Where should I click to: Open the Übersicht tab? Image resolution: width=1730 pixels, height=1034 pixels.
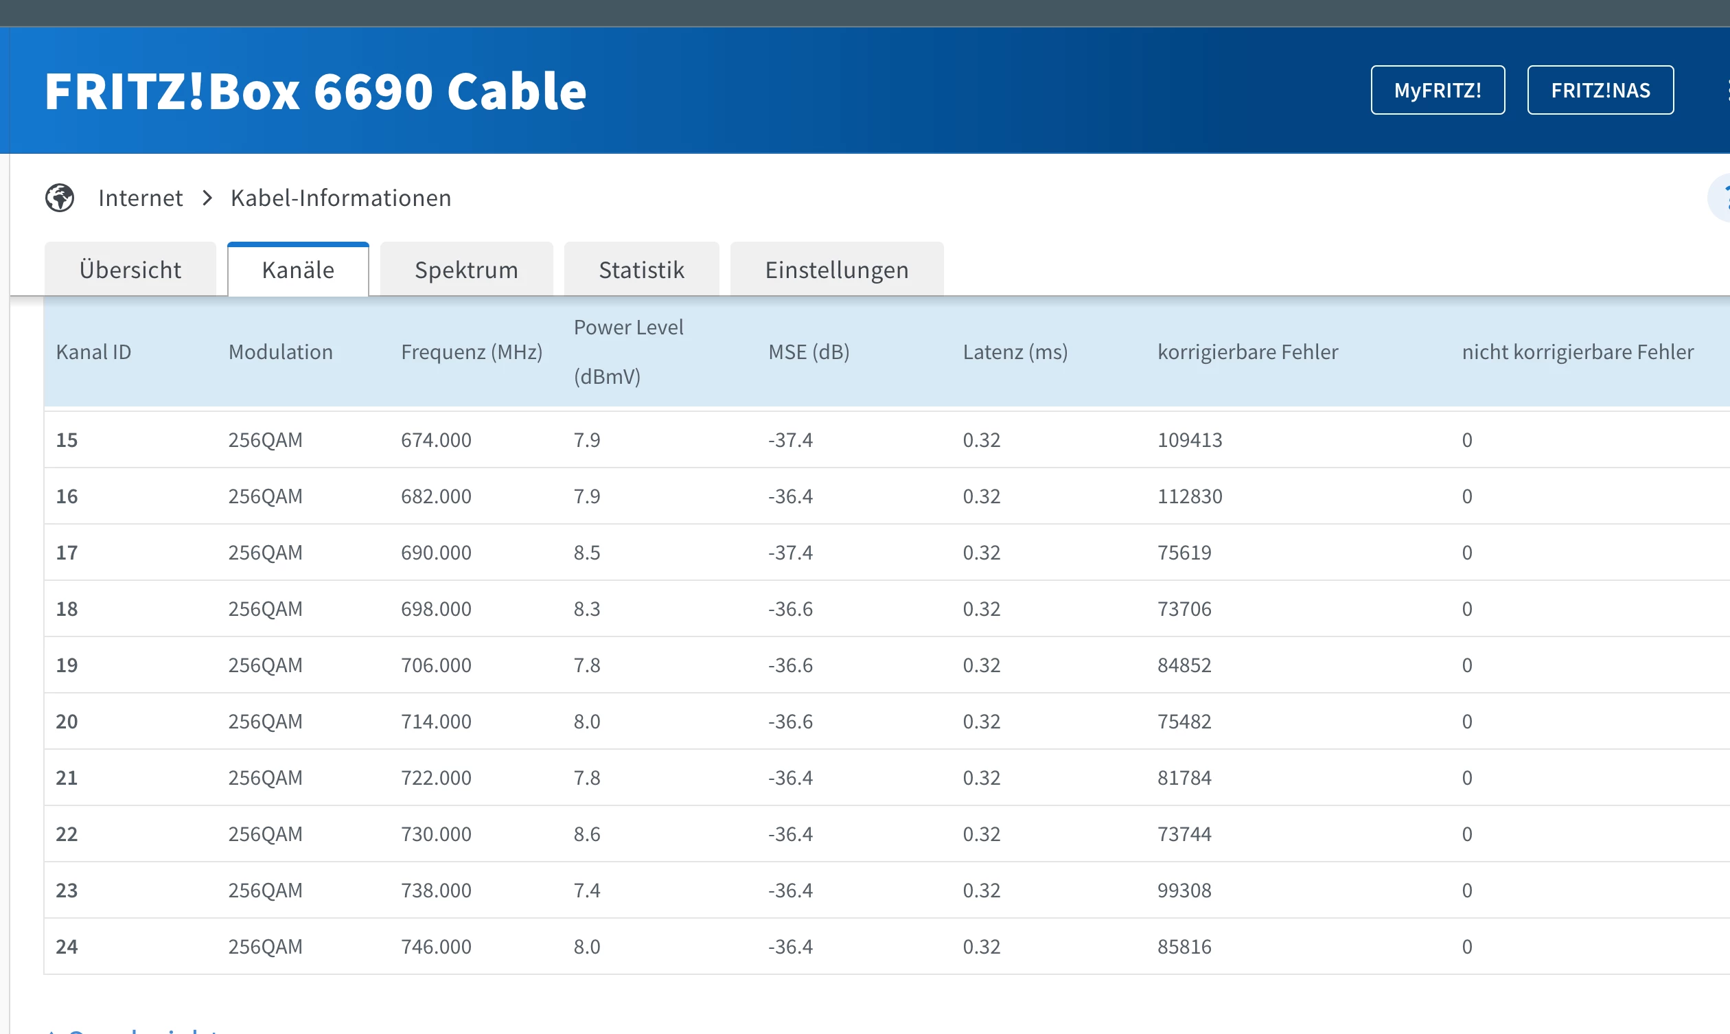tap(130, 270)
